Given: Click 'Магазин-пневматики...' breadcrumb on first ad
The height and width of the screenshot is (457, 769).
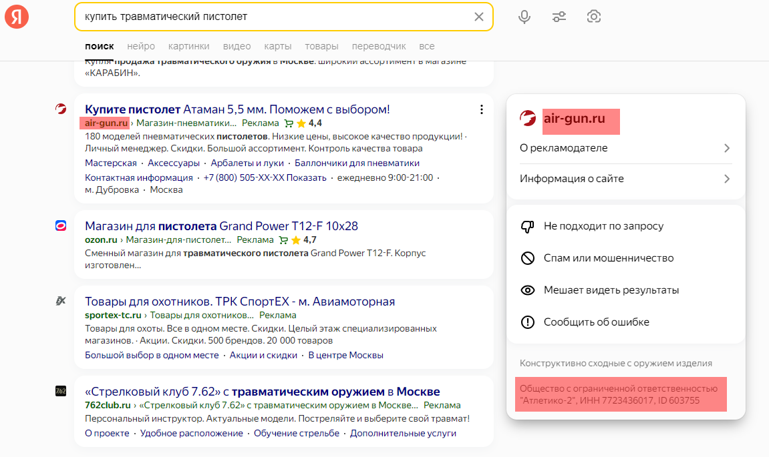Looking at the screenshot, I should point(186,123).
